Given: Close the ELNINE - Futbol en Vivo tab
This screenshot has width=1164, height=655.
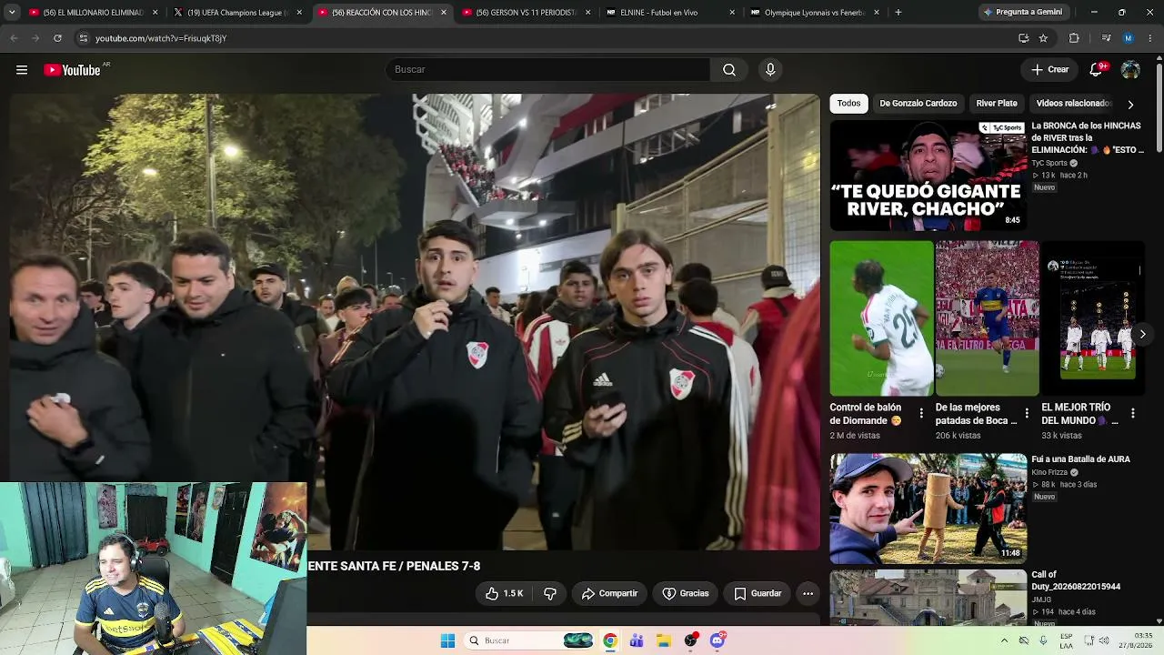Looking at the screenshot, I should (732, 13).
